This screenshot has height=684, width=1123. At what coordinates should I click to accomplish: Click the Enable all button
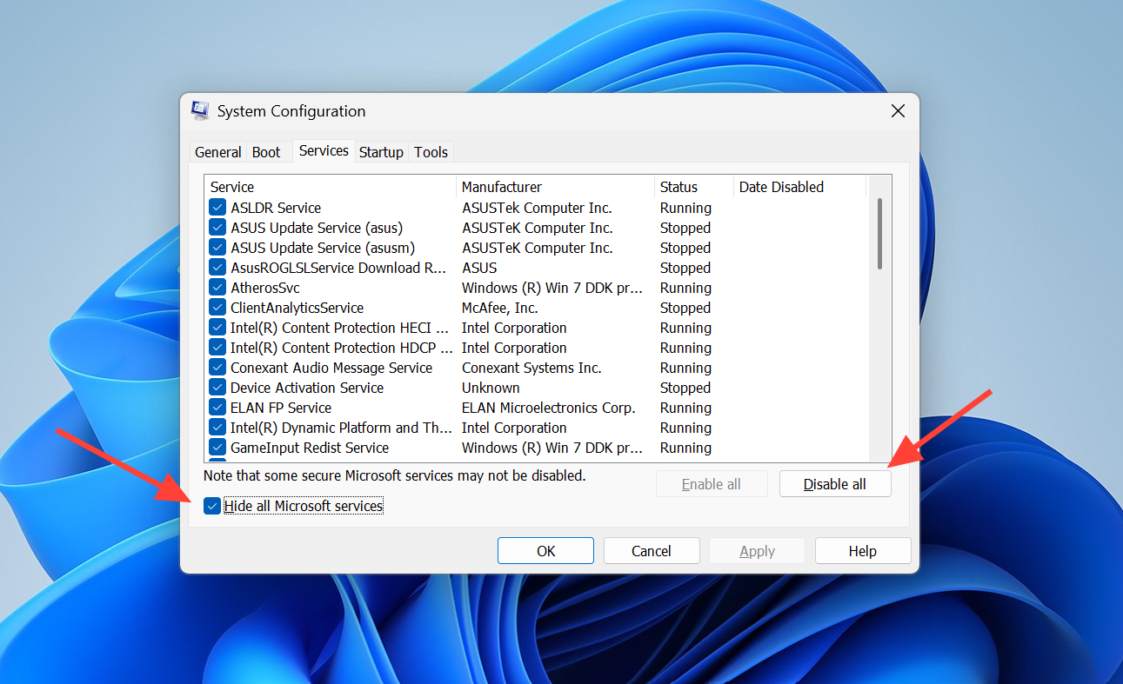[712, 484]
